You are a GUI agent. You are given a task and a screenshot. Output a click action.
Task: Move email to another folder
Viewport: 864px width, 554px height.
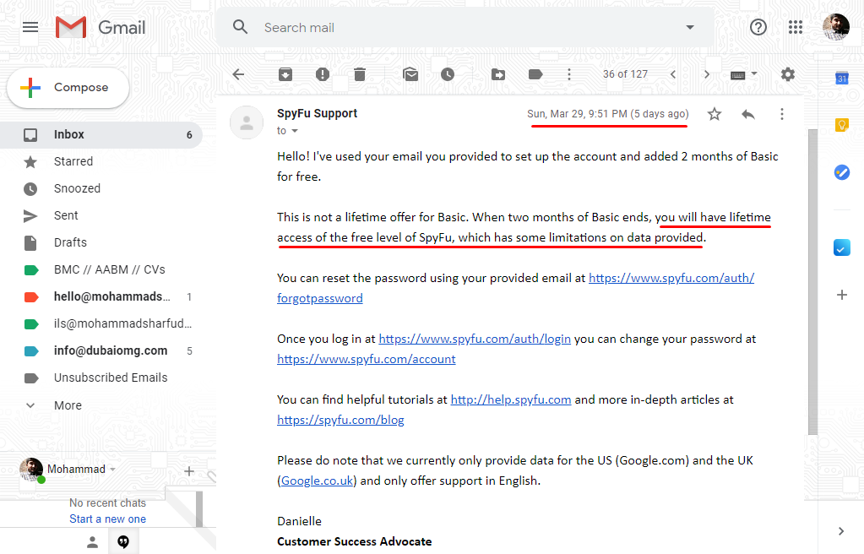498,74
